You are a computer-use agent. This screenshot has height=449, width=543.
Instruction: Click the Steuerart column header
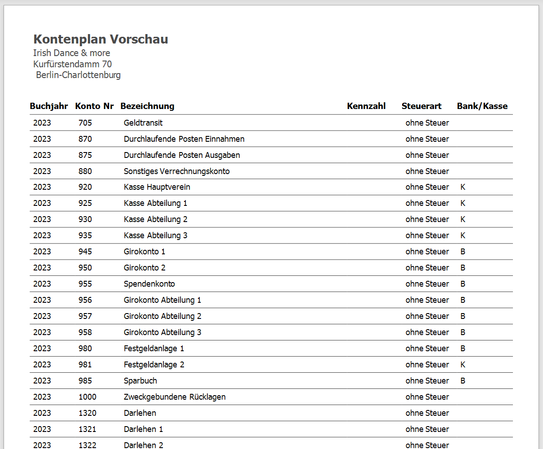coord(421,106)
